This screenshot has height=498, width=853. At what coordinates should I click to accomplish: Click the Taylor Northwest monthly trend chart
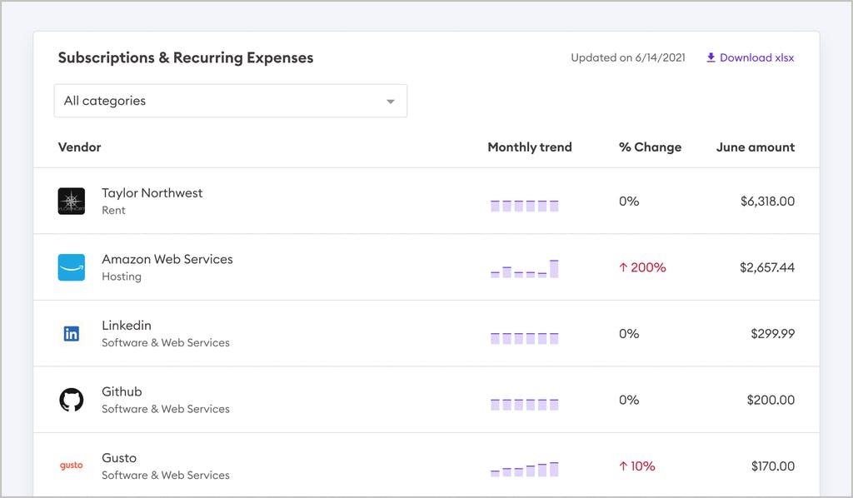[524, 205]
